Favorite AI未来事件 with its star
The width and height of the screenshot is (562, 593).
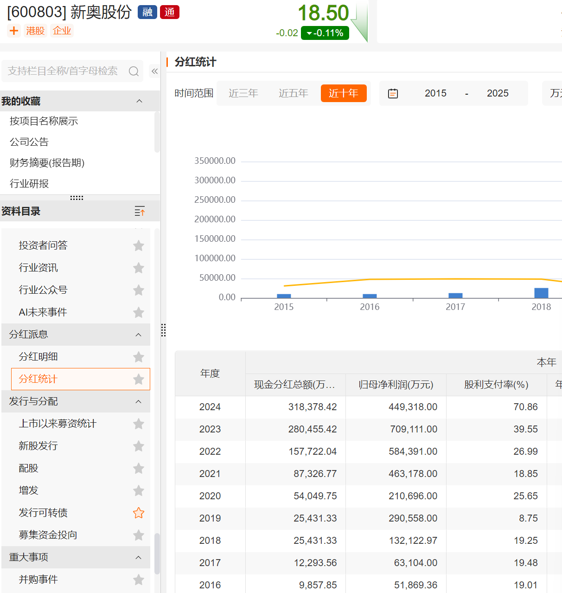[139, 312]
